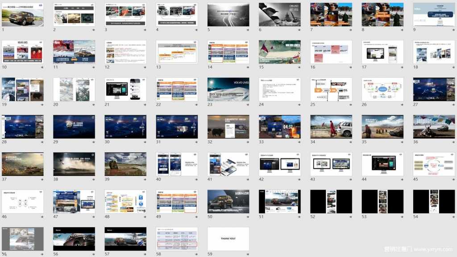The width and height of the screenshot is (457, 257).
Task: Select slide 33 thumbnail
Action: pyautogui.click(x=280, y=127)
